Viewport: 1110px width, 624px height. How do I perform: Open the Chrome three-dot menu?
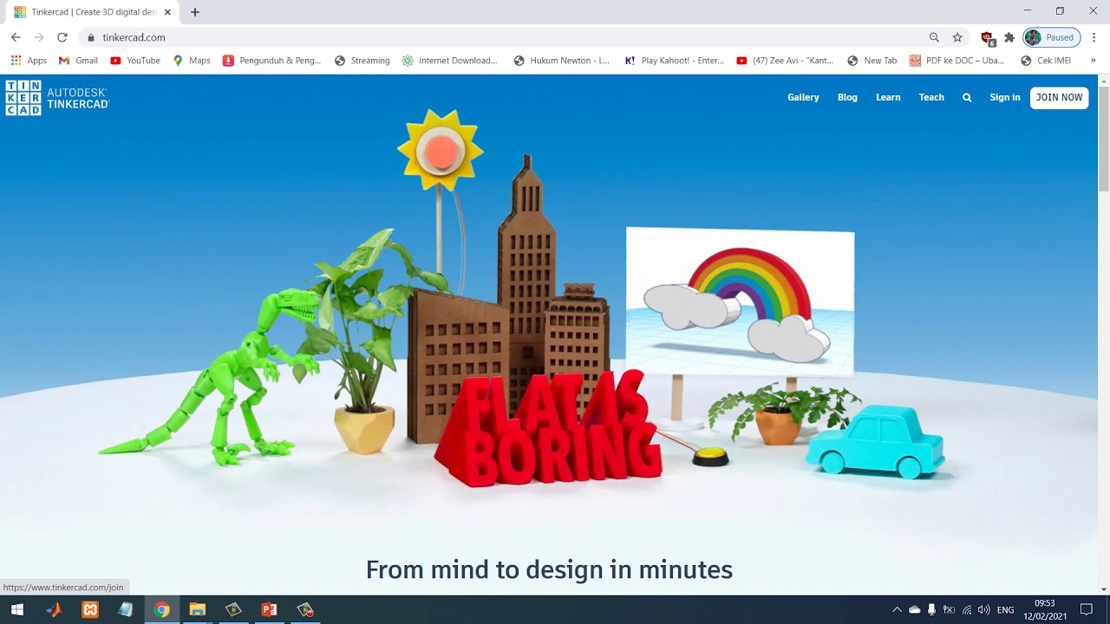(x=1094, y=37)
